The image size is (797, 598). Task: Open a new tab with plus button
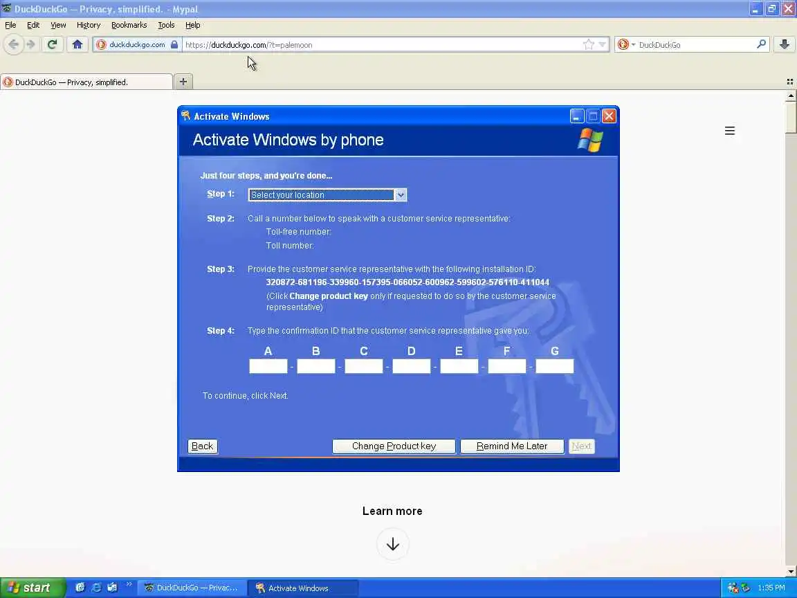[183, 82]
